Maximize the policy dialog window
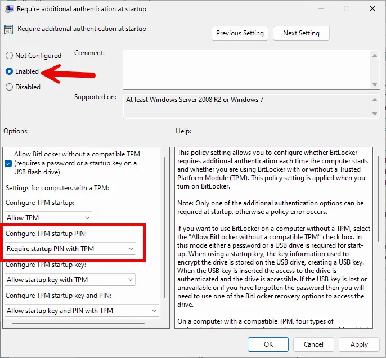This screenshot has width=386, height=358. pos(347,8)
